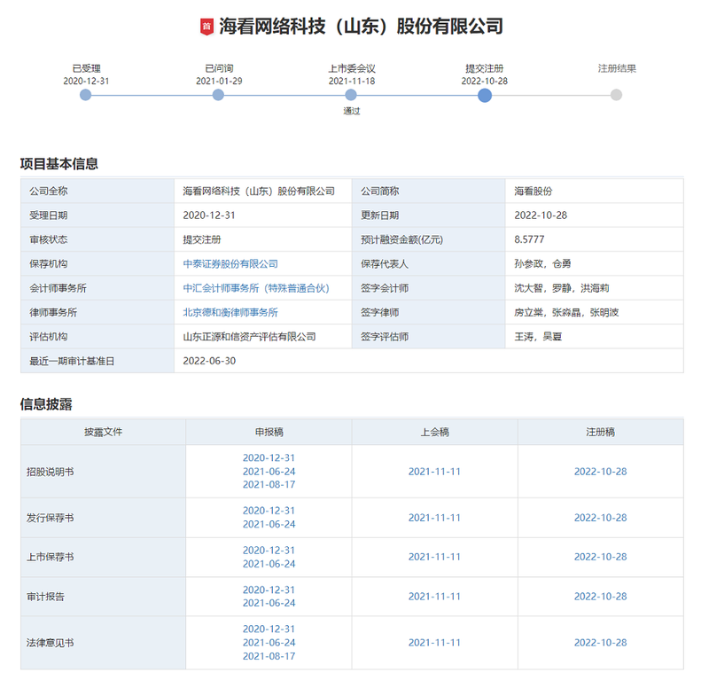The height and width of the screenshot is (680, 709).
Task: Click the 上市委会议 timeline node dot
Action: (351, 95)
